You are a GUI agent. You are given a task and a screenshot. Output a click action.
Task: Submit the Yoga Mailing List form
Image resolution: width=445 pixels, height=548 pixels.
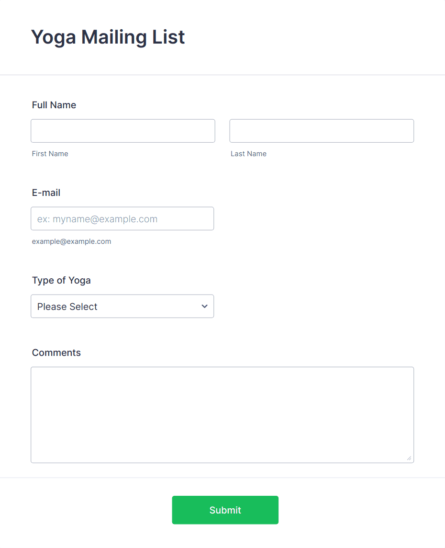pos(225,510)
